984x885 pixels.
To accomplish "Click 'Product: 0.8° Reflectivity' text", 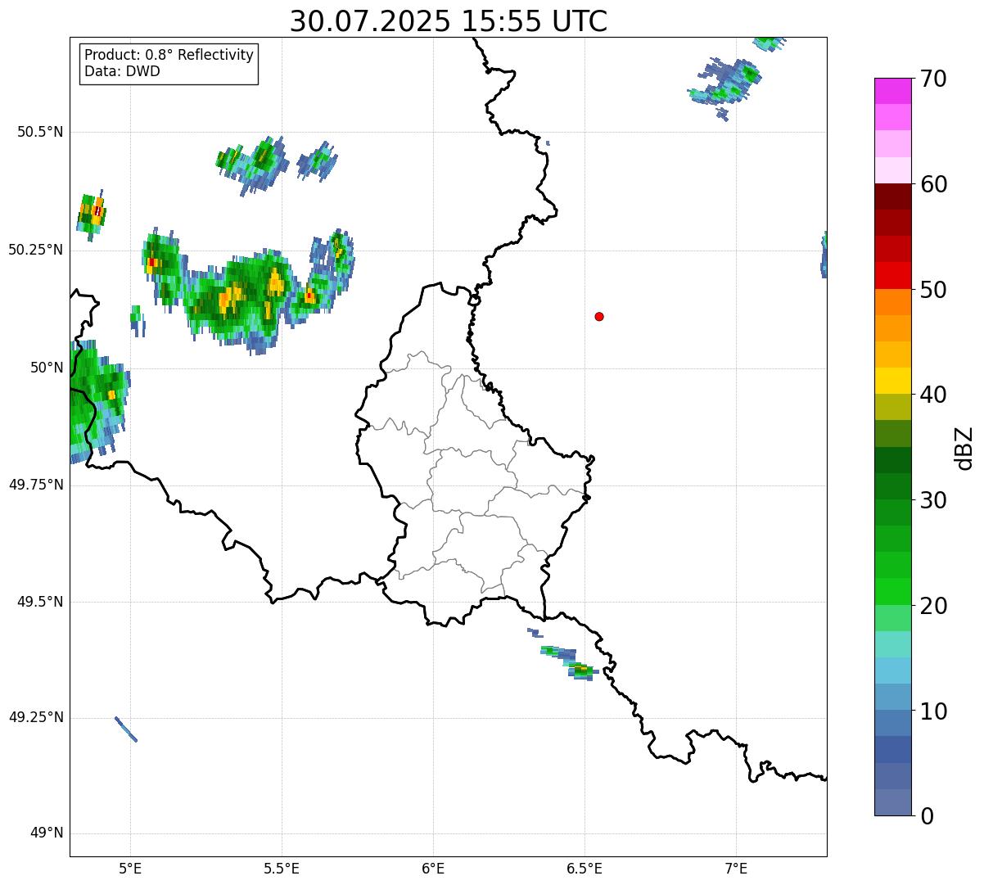I will 169,55.
